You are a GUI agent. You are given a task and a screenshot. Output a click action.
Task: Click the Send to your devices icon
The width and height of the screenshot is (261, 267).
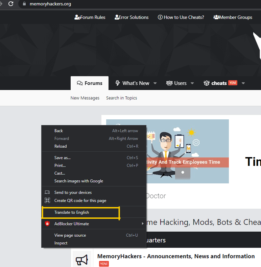47,192
